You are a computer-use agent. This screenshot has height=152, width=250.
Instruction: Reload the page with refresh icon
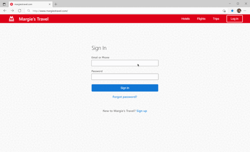pos(20,11)
